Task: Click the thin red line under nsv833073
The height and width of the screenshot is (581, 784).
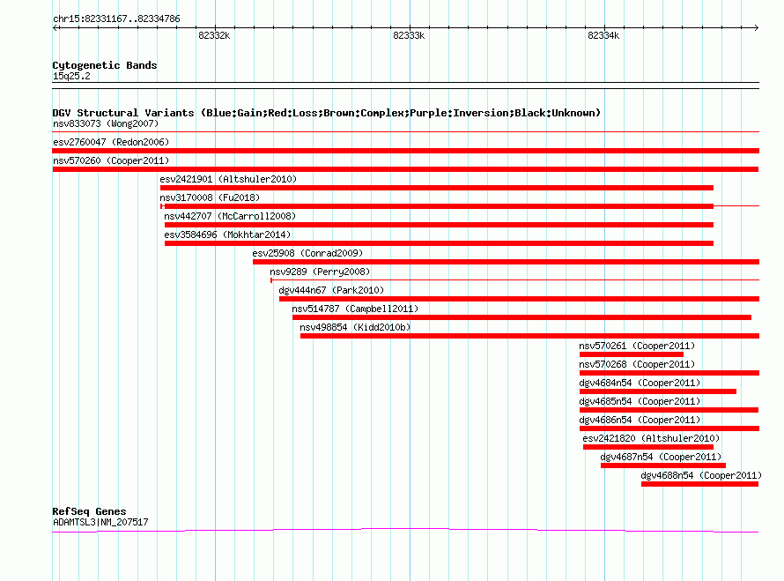Action: tap(405, 132)
